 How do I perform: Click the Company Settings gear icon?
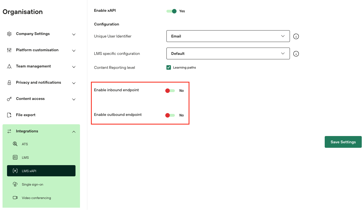coord(9,34)
